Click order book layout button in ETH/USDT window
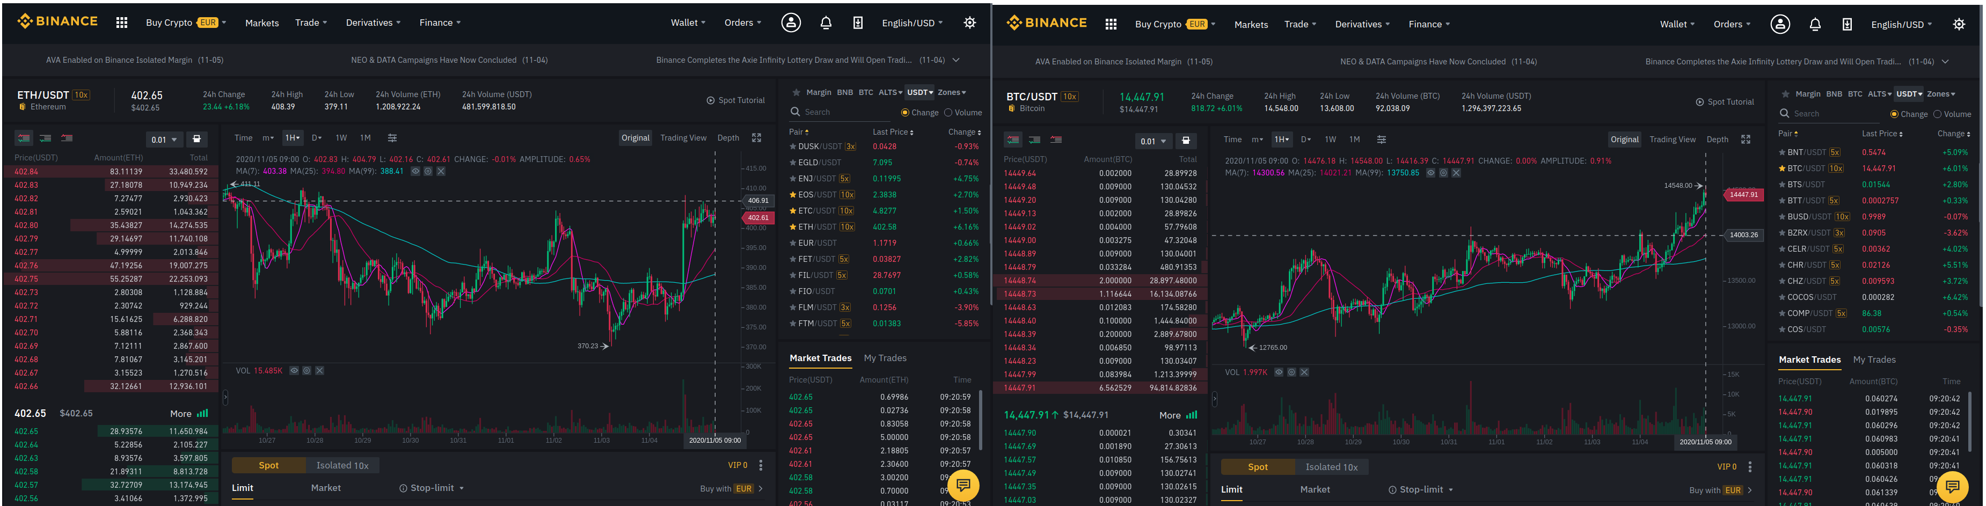Viewport: 1986px width, 506px height. (196, 140)
